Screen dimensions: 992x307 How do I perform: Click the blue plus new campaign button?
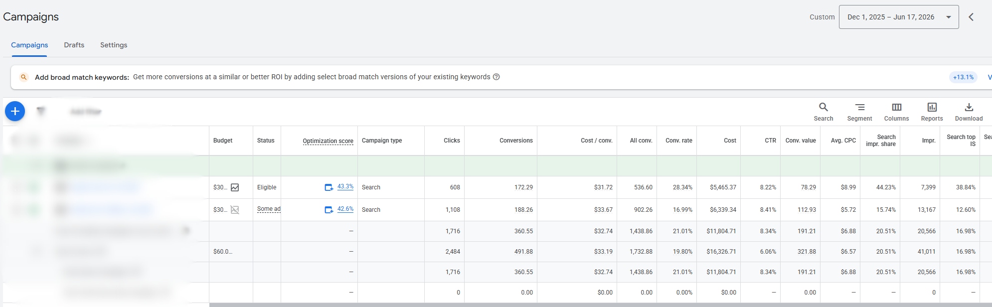pyautogui.click(x=15, y=111)
